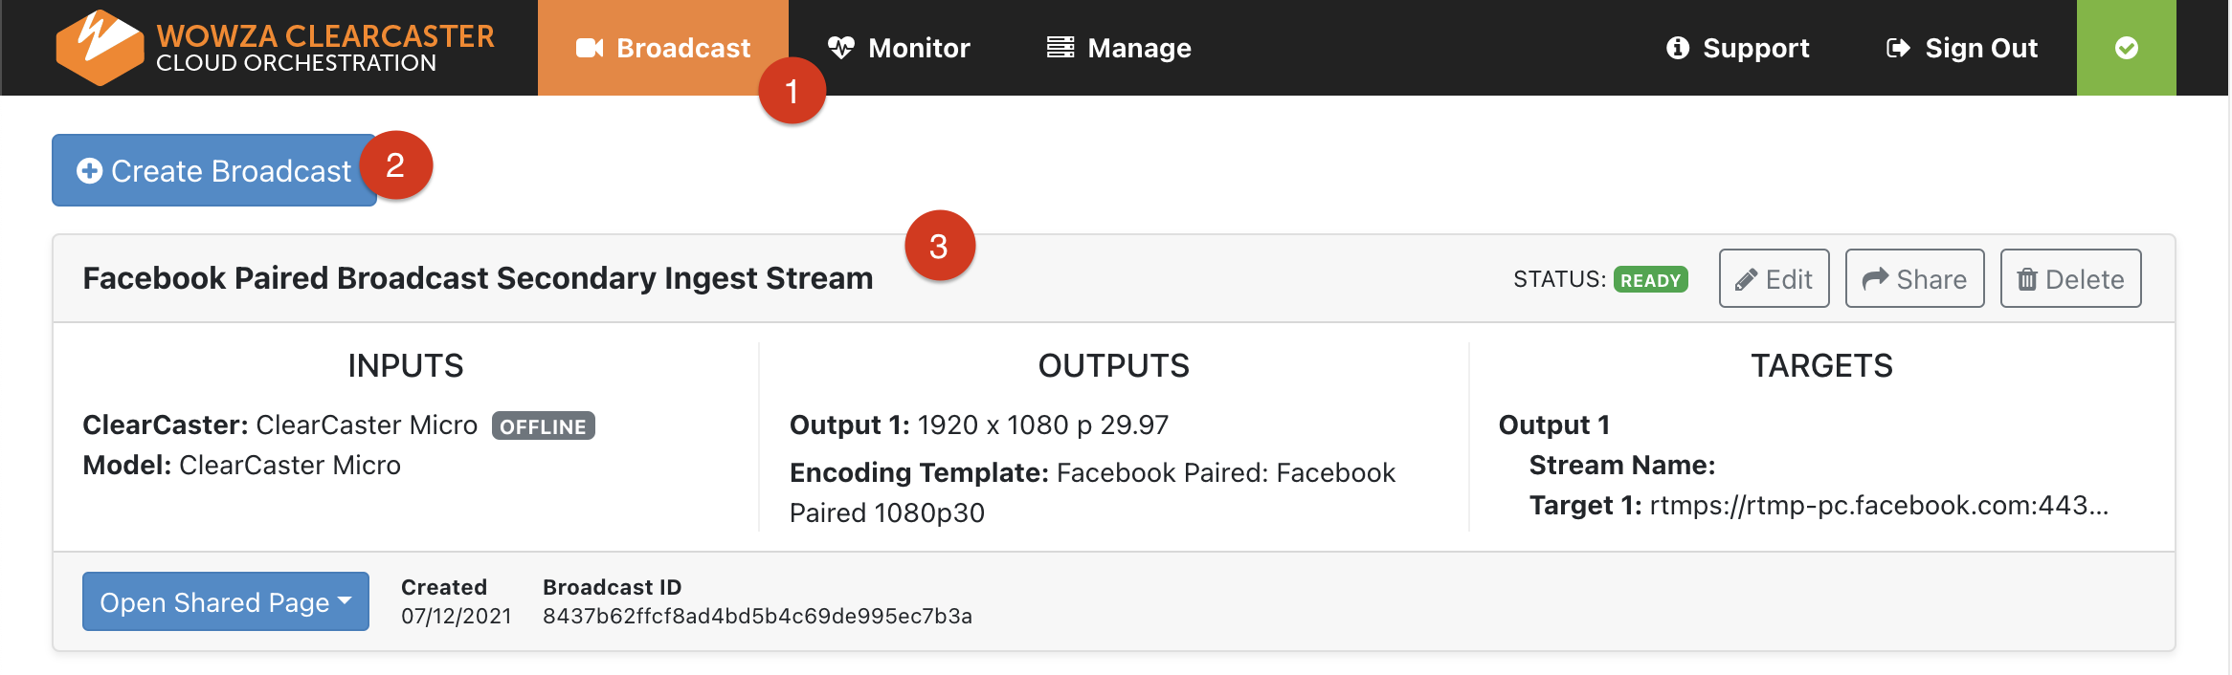
Task: Click the pencil icon on Edit button
Action: point(1746,279)
